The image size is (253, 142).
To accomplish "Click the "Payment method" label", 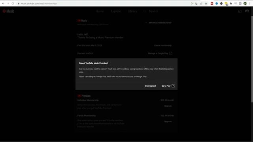I will pyautogui.click(x=85, y=53).
